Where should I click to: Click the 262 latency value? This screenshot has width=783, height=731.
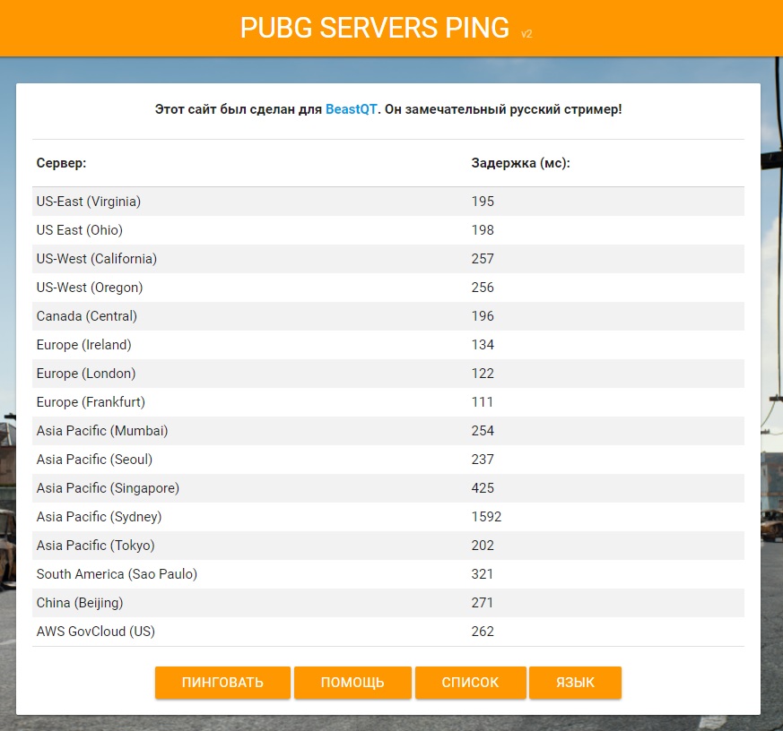pos(483,632)
